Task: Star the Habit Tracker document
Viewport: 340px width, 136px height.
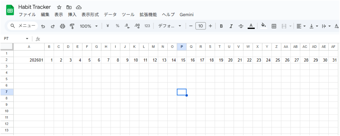Action: [x=59, y=7]
